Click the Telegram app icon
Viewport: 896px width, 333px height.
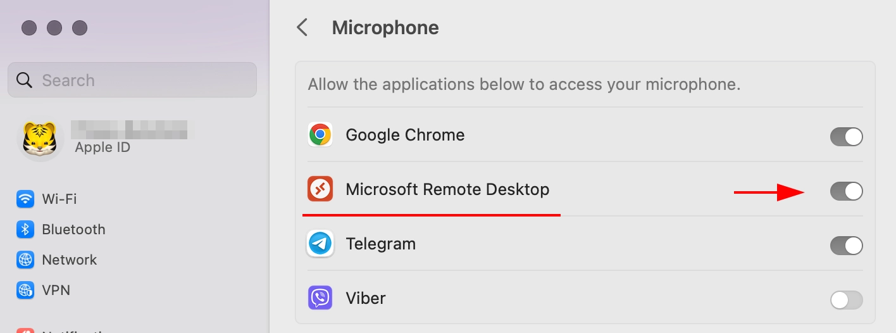coord(320,244)
